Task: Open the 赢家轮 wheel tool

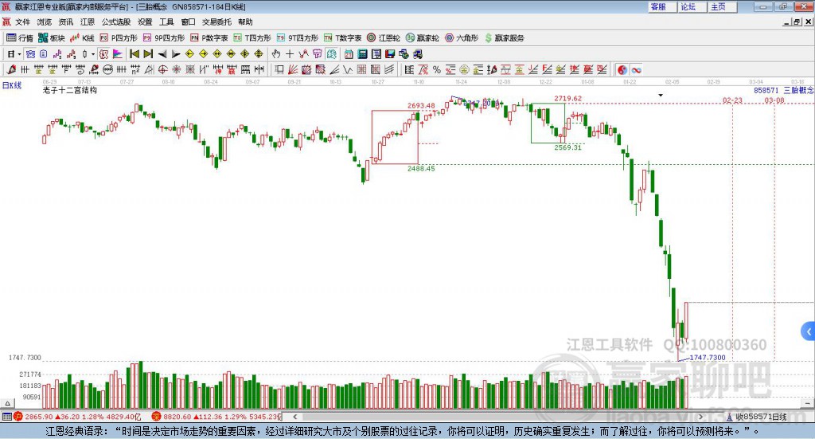Action: coord(423,38)
